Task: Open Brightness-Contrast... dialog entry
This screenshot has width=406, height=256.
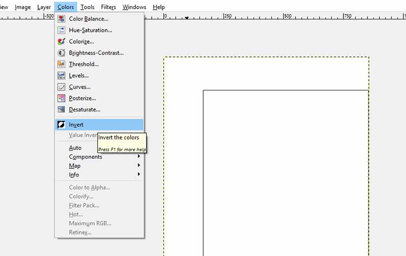Action: tap(99, 53)
